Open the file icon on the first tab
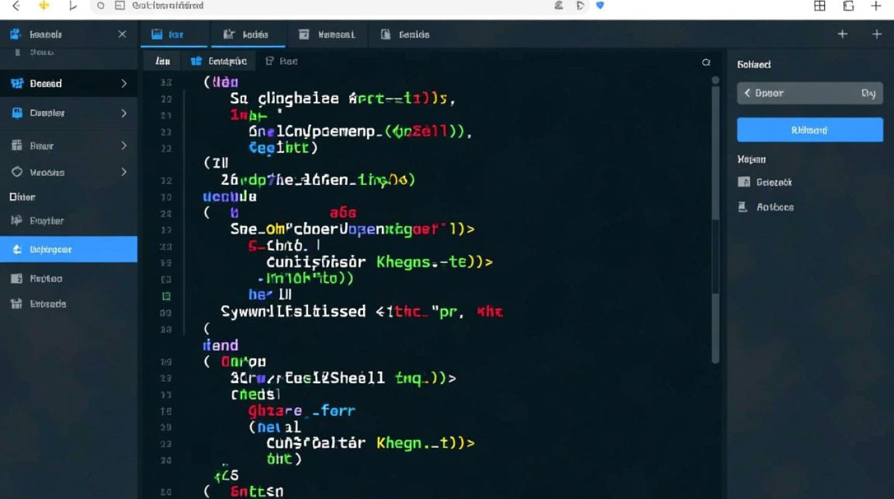Viewport: 894px width, 499px height. click(156, 33)
